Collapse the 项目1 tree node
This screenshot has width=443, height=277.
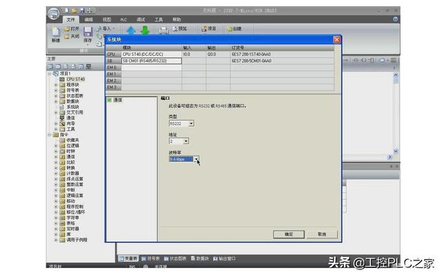(49, 73)
